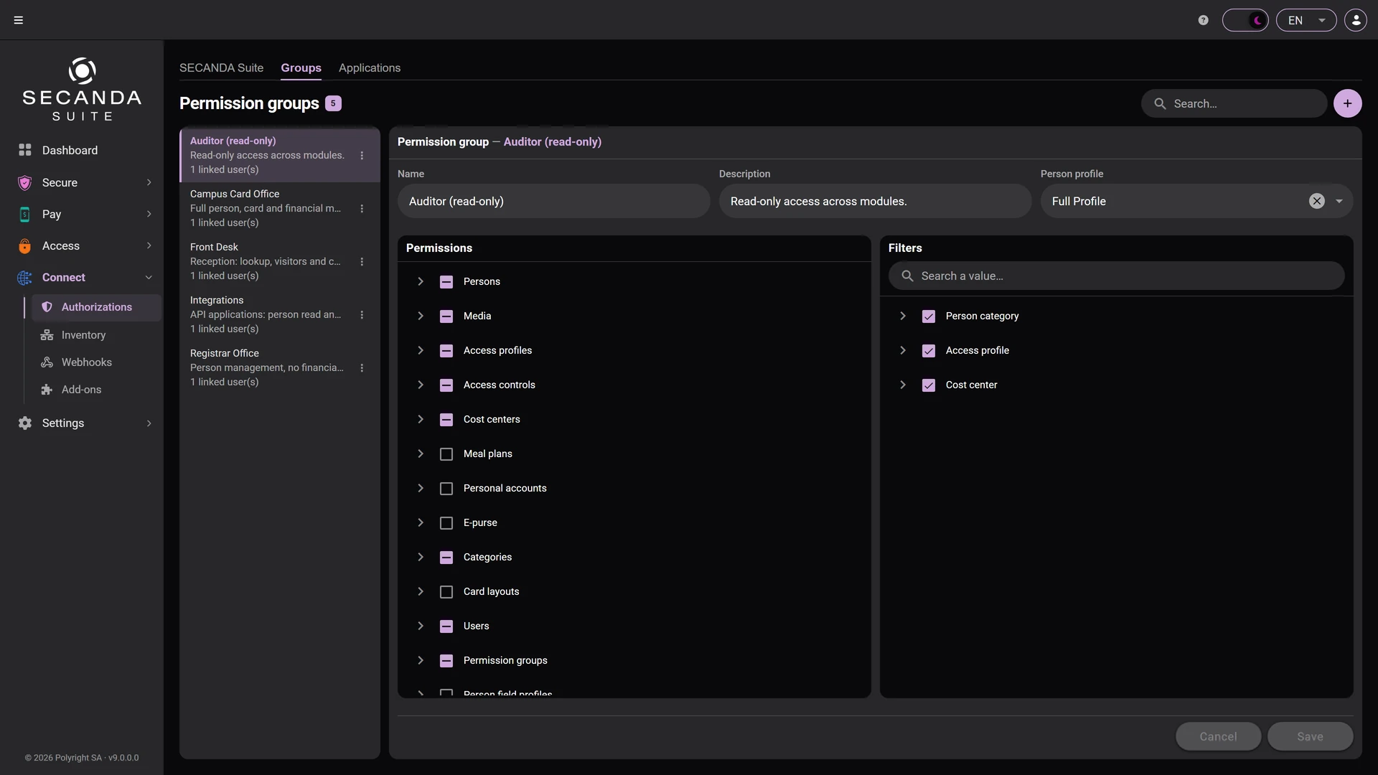Click the Connect globe icon
The height and width of the screenshot is (775, 1378).
[x=25, y=278]
